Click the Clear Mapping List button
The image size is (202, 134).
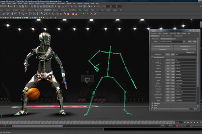coord(185,47)
